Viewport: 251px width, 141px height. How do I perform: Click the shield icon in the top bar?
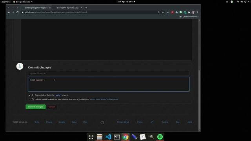pos(232,2)
